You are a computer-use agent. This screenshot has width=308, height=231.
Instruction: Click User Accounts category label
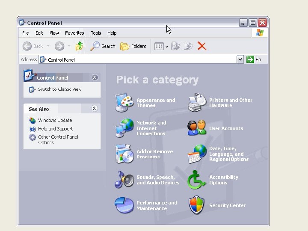point(226,128)
